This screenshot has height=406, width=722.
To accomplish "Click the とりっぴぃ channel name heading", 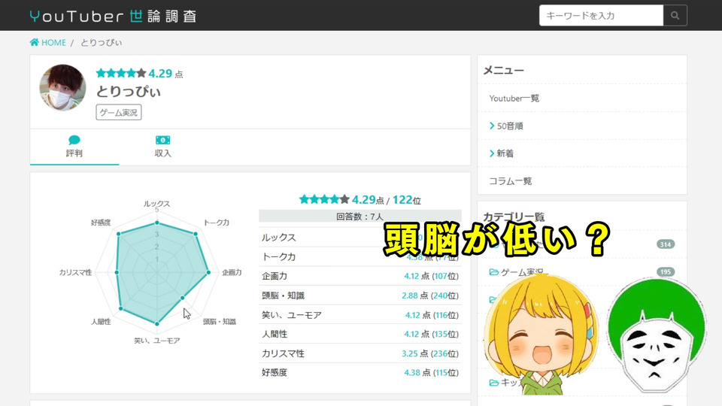I will point(129,92).
